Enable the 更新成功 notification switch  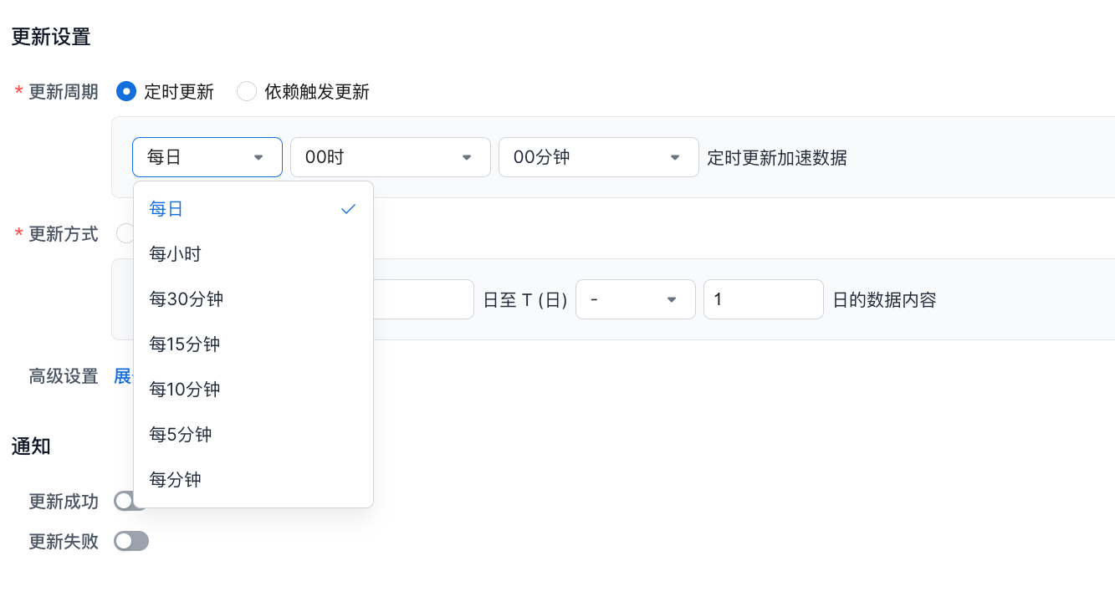124,502
